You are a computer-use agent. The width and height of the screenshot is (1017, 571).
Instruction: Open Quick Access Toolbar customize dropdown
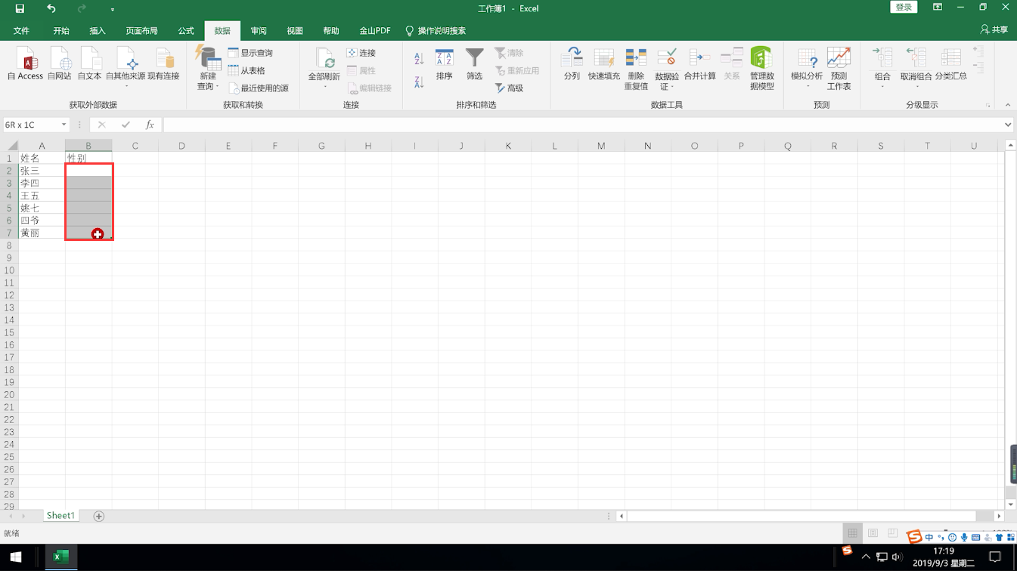tap(113, 9)
